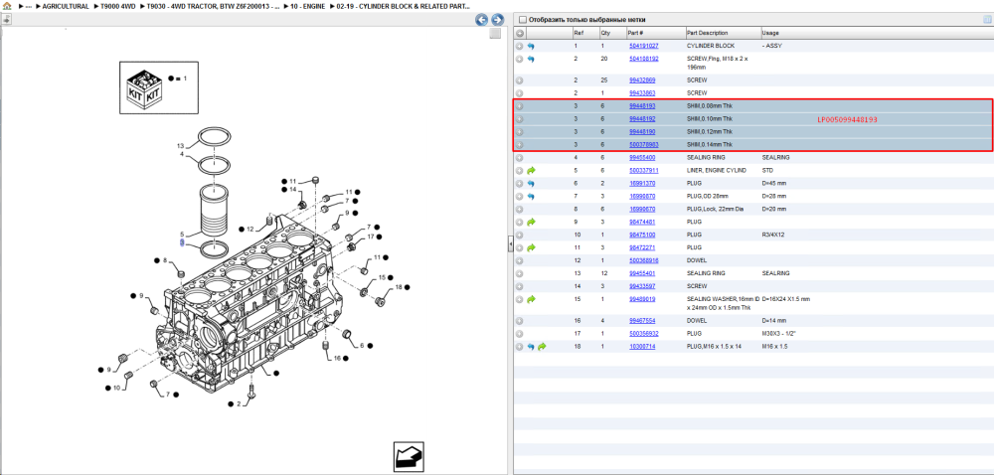Click callout 4 on the diagram

pyautogui.click(x=181, y=154)
